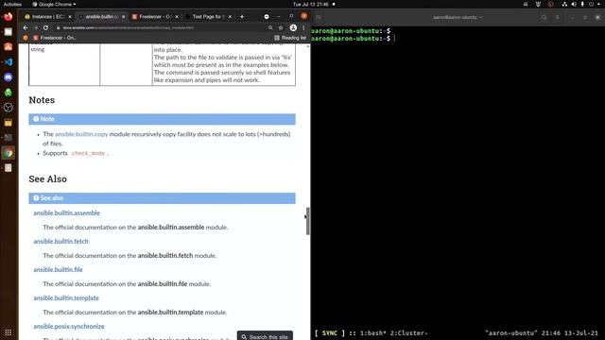Reload the Ansible docs page
This screenshot has width=605, height=340.
(45, 27)
